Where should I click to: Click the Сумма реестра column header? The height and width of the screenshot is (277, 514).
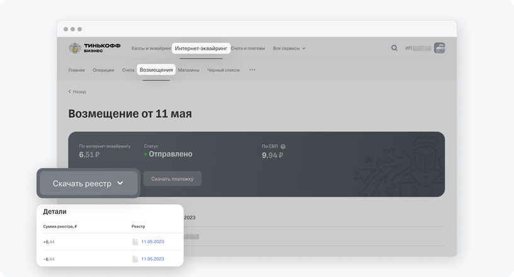point(60,226)
